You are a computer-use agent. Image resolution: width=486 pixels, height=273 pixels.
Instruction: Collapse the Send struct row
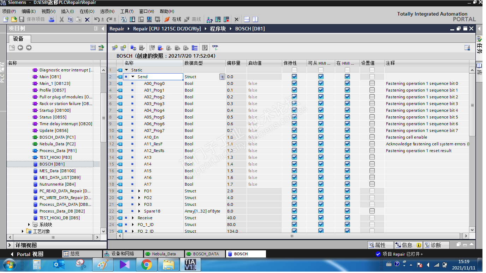(133, 77)
